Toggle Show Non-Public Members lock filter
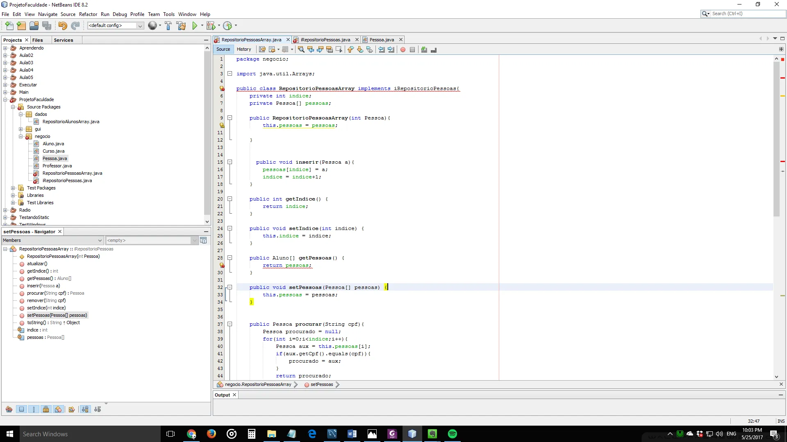This screenshot has width=787, height=442. pyautogui.click(x=46, y=409)
